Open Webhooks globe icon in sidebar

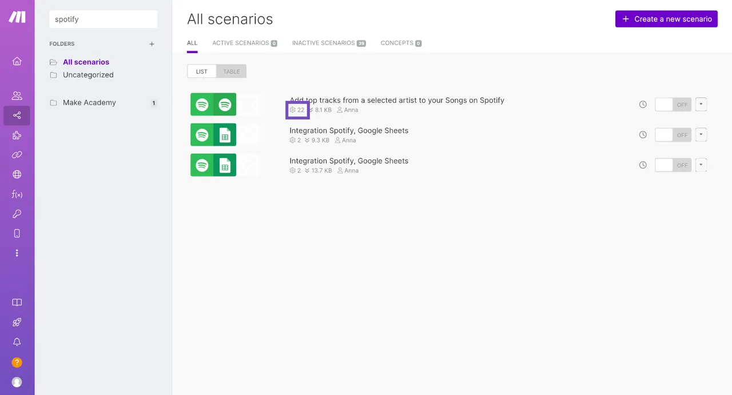pyautogui.click(x=17, y=174)
